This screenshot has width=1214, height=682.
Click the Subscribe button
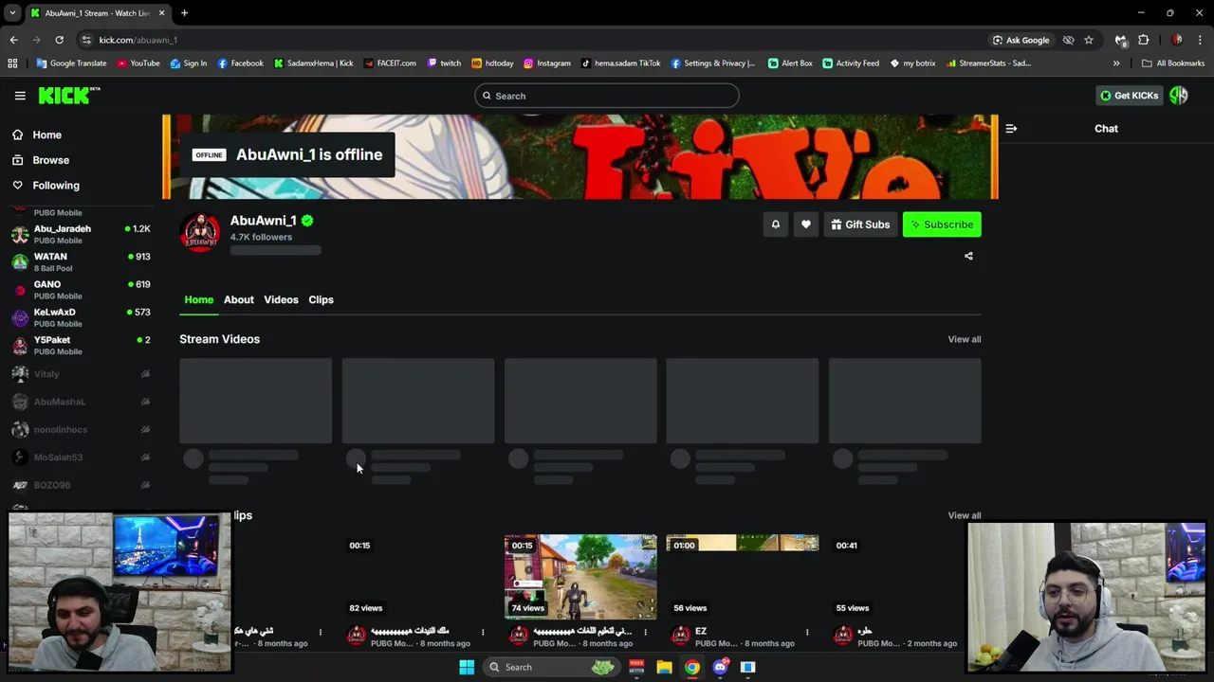942,224
